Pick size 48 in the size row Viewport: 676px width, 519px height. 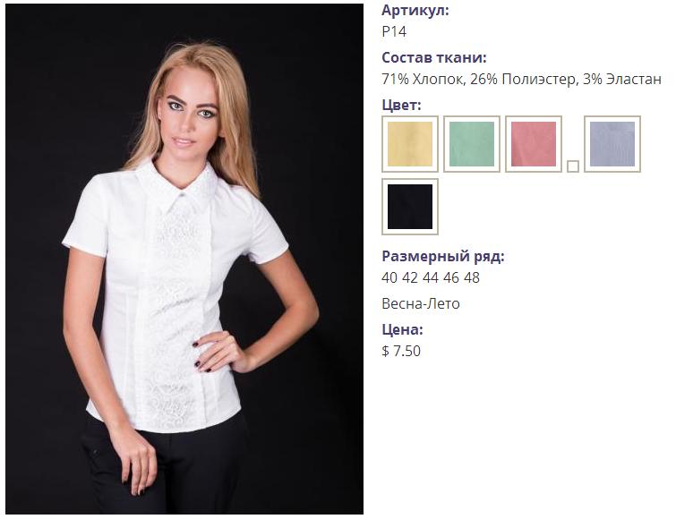[472, 277]
